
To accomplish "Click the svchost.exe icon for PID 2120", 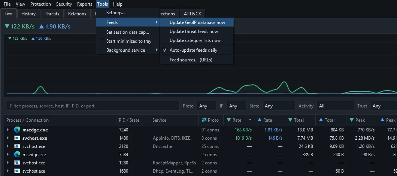I will point(17,146).
